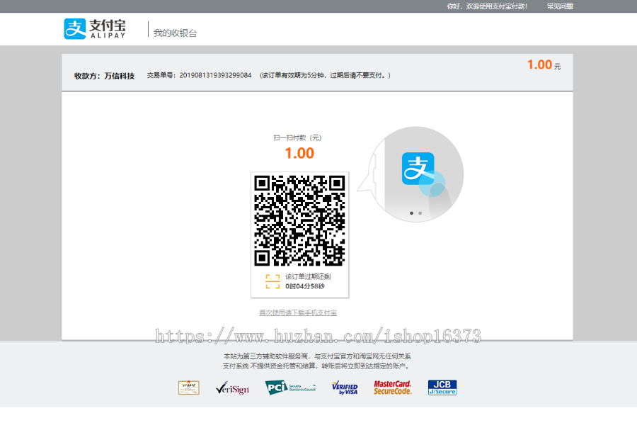The width and height of the screenshot is (637, 435).
Task: Click the 该订单过期还剩 text
Action: click(x=308, y=276)
